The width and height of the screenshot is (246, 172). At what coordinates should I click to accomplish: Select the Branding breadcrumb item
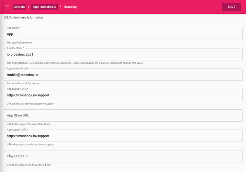(x=70, y=7)
